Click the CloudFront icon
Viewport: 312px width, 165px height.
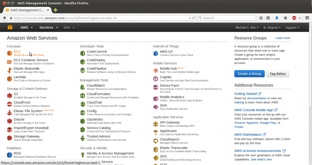(x=10, y=104)
